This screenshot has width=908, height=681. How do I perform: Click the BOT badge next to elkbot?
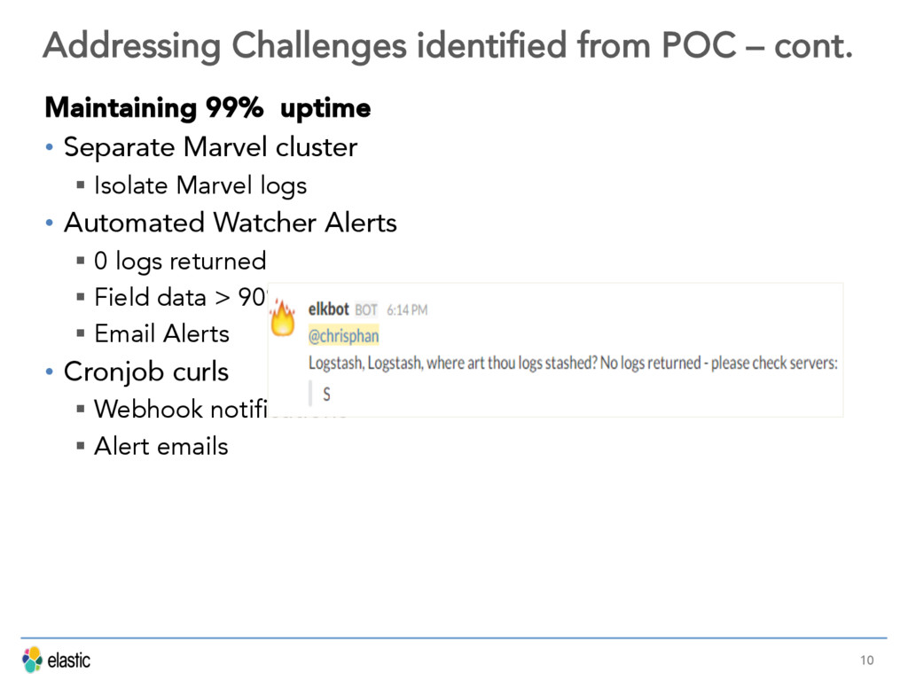(x=366, y=310)
